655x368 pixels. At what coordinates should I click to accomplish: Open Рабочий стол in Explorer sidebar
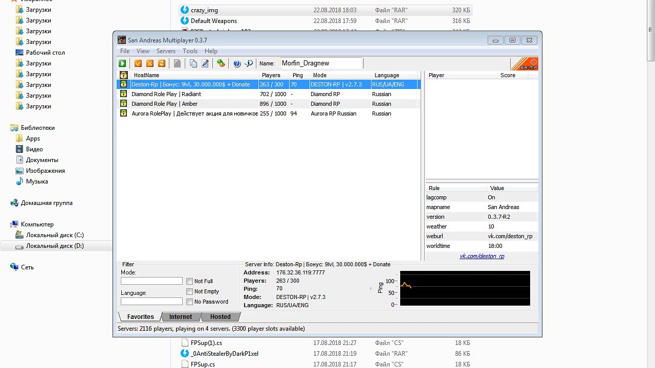pos(45,53)
